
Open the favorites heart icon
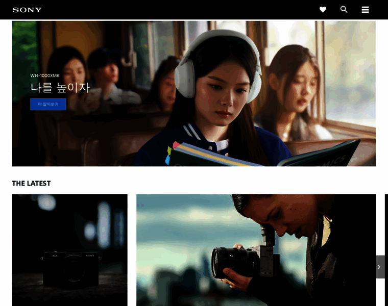[323, 10]
